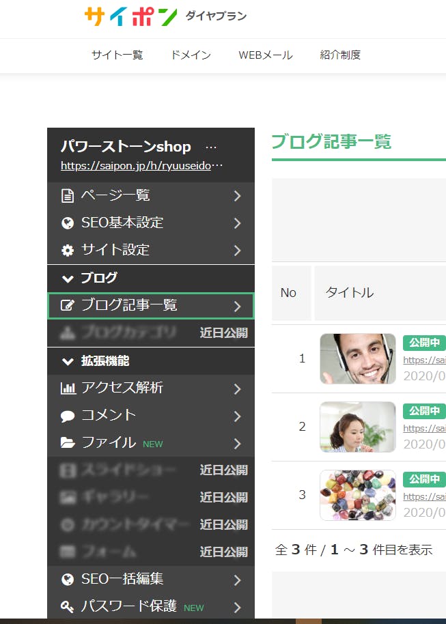Viewport: 446px width, 624px height.
Task: Click the SEO一括編集 globe icon
Action: tap(68, 580)
